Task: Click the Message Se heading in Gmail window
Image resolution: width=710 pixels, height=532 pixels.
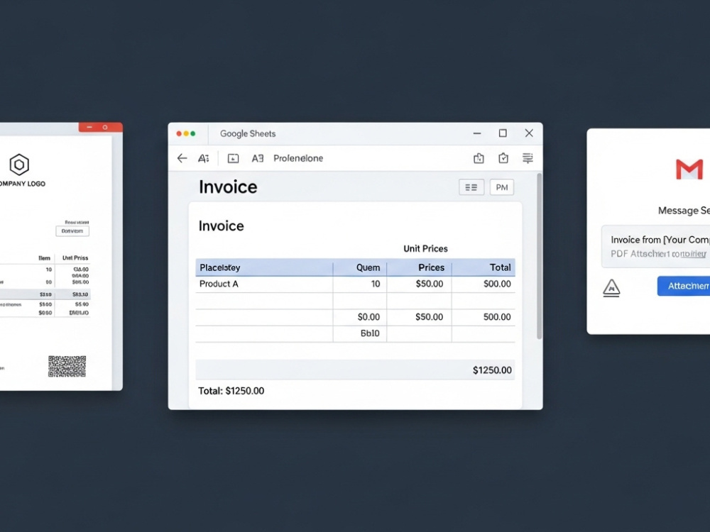Action: coord(684,211)
